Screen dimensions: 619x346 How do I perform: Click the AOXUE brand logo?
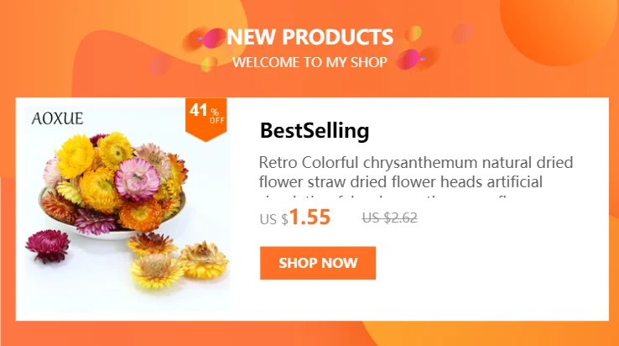(x=58, y=118)
